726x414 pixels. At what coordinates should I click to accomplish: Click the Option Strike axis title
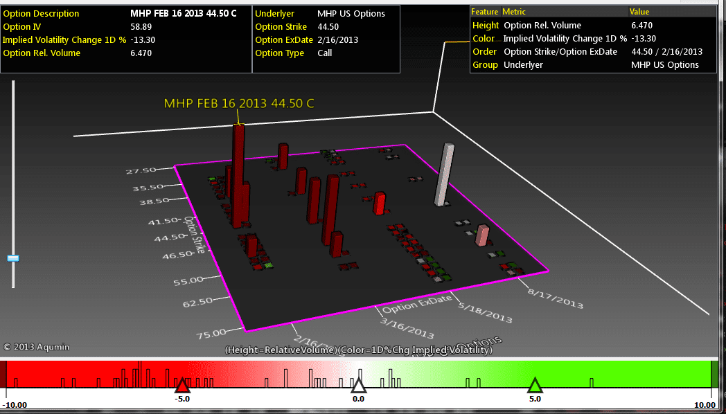click(193, 235)
